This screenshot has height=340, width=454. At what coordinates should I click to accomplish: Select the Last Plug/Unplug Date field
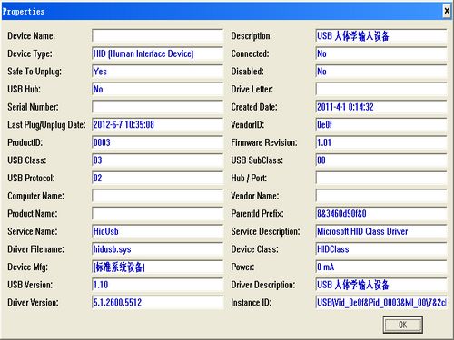click(x=157, y=125)
